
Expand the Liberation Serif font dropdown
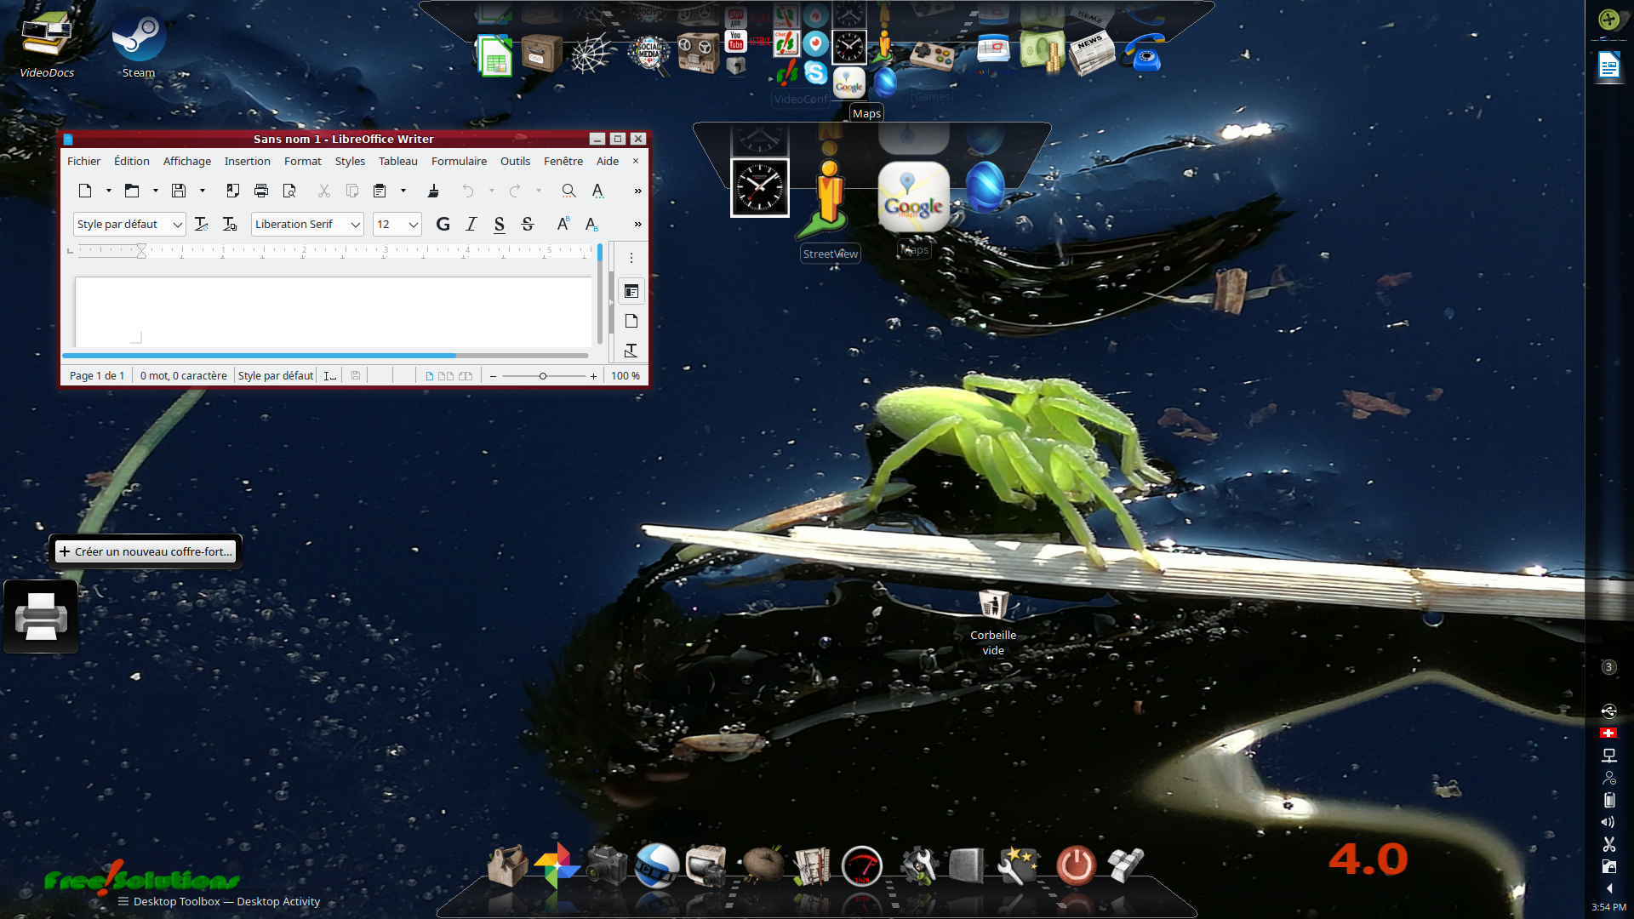(x=356, y=225)
